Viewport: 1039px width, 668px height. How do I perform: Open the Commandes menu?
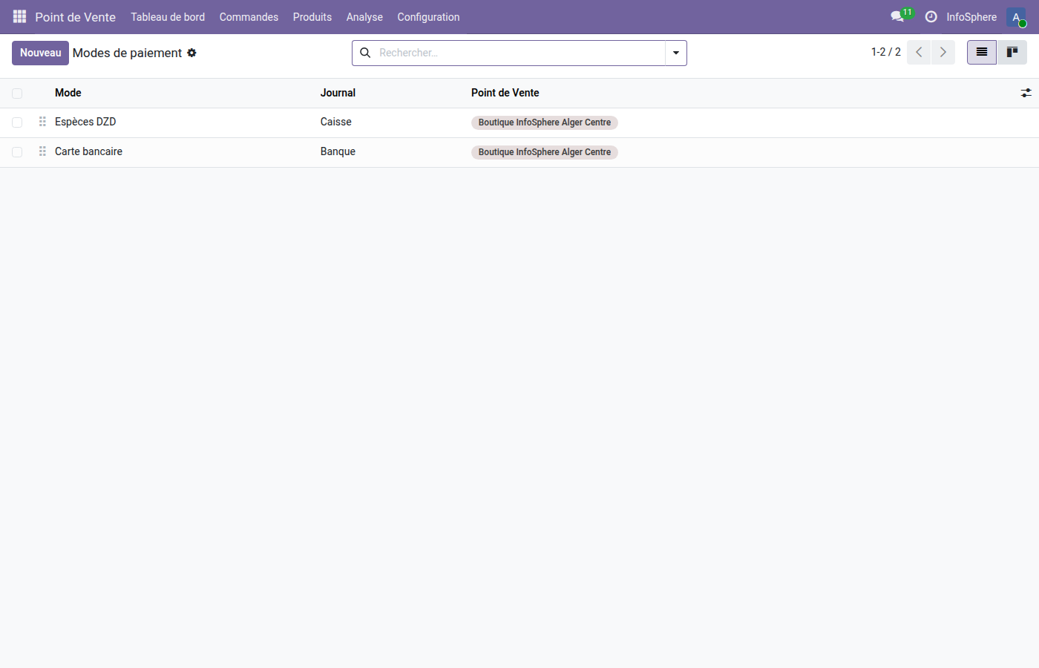pos(249,16)
